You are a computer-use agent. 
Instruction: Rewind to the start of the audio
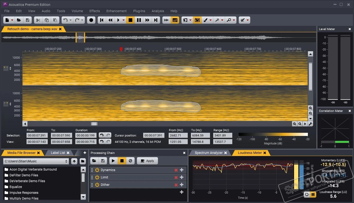(x=102, y=20)
